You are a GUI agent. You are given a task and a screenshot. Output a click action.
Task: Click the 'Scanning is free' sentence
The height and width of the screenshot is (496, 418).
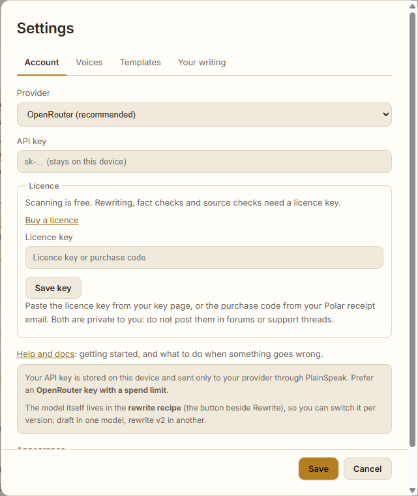183,203
